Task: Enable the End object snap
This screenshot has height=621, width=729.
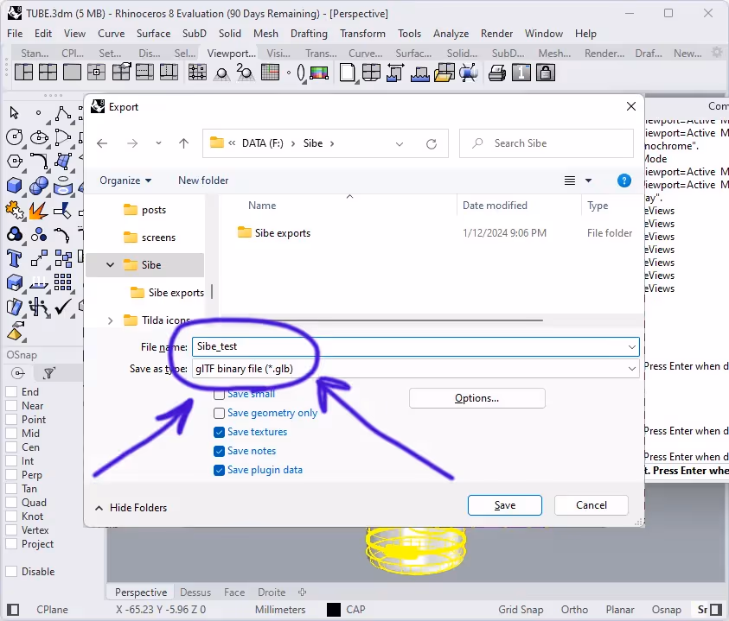Action: [x=11, y=392]
